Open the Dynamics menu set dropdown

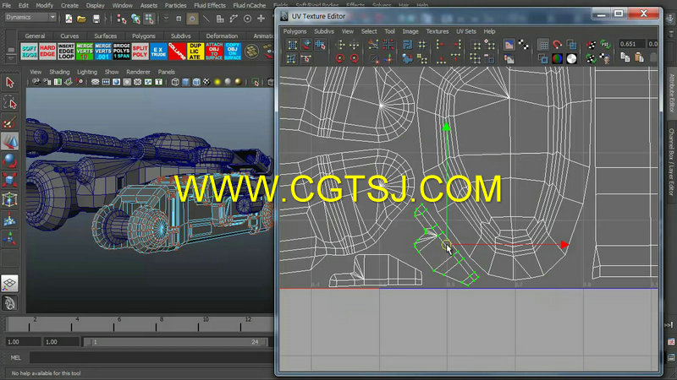click(x=30, y=18)
